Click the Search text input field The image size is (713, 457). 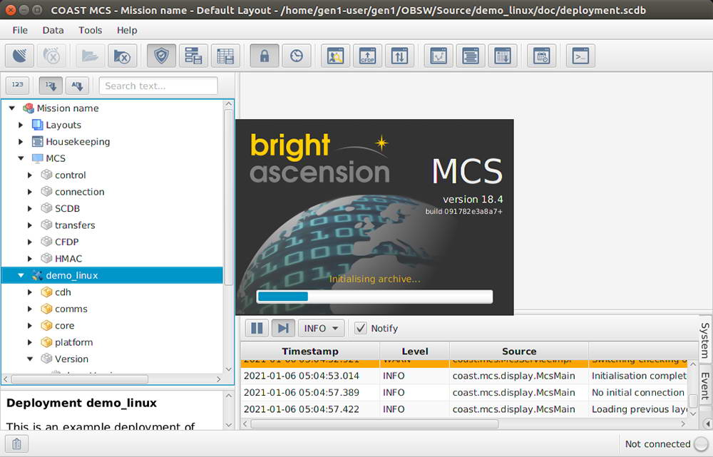pyautogui.click(x=158, y=86)
